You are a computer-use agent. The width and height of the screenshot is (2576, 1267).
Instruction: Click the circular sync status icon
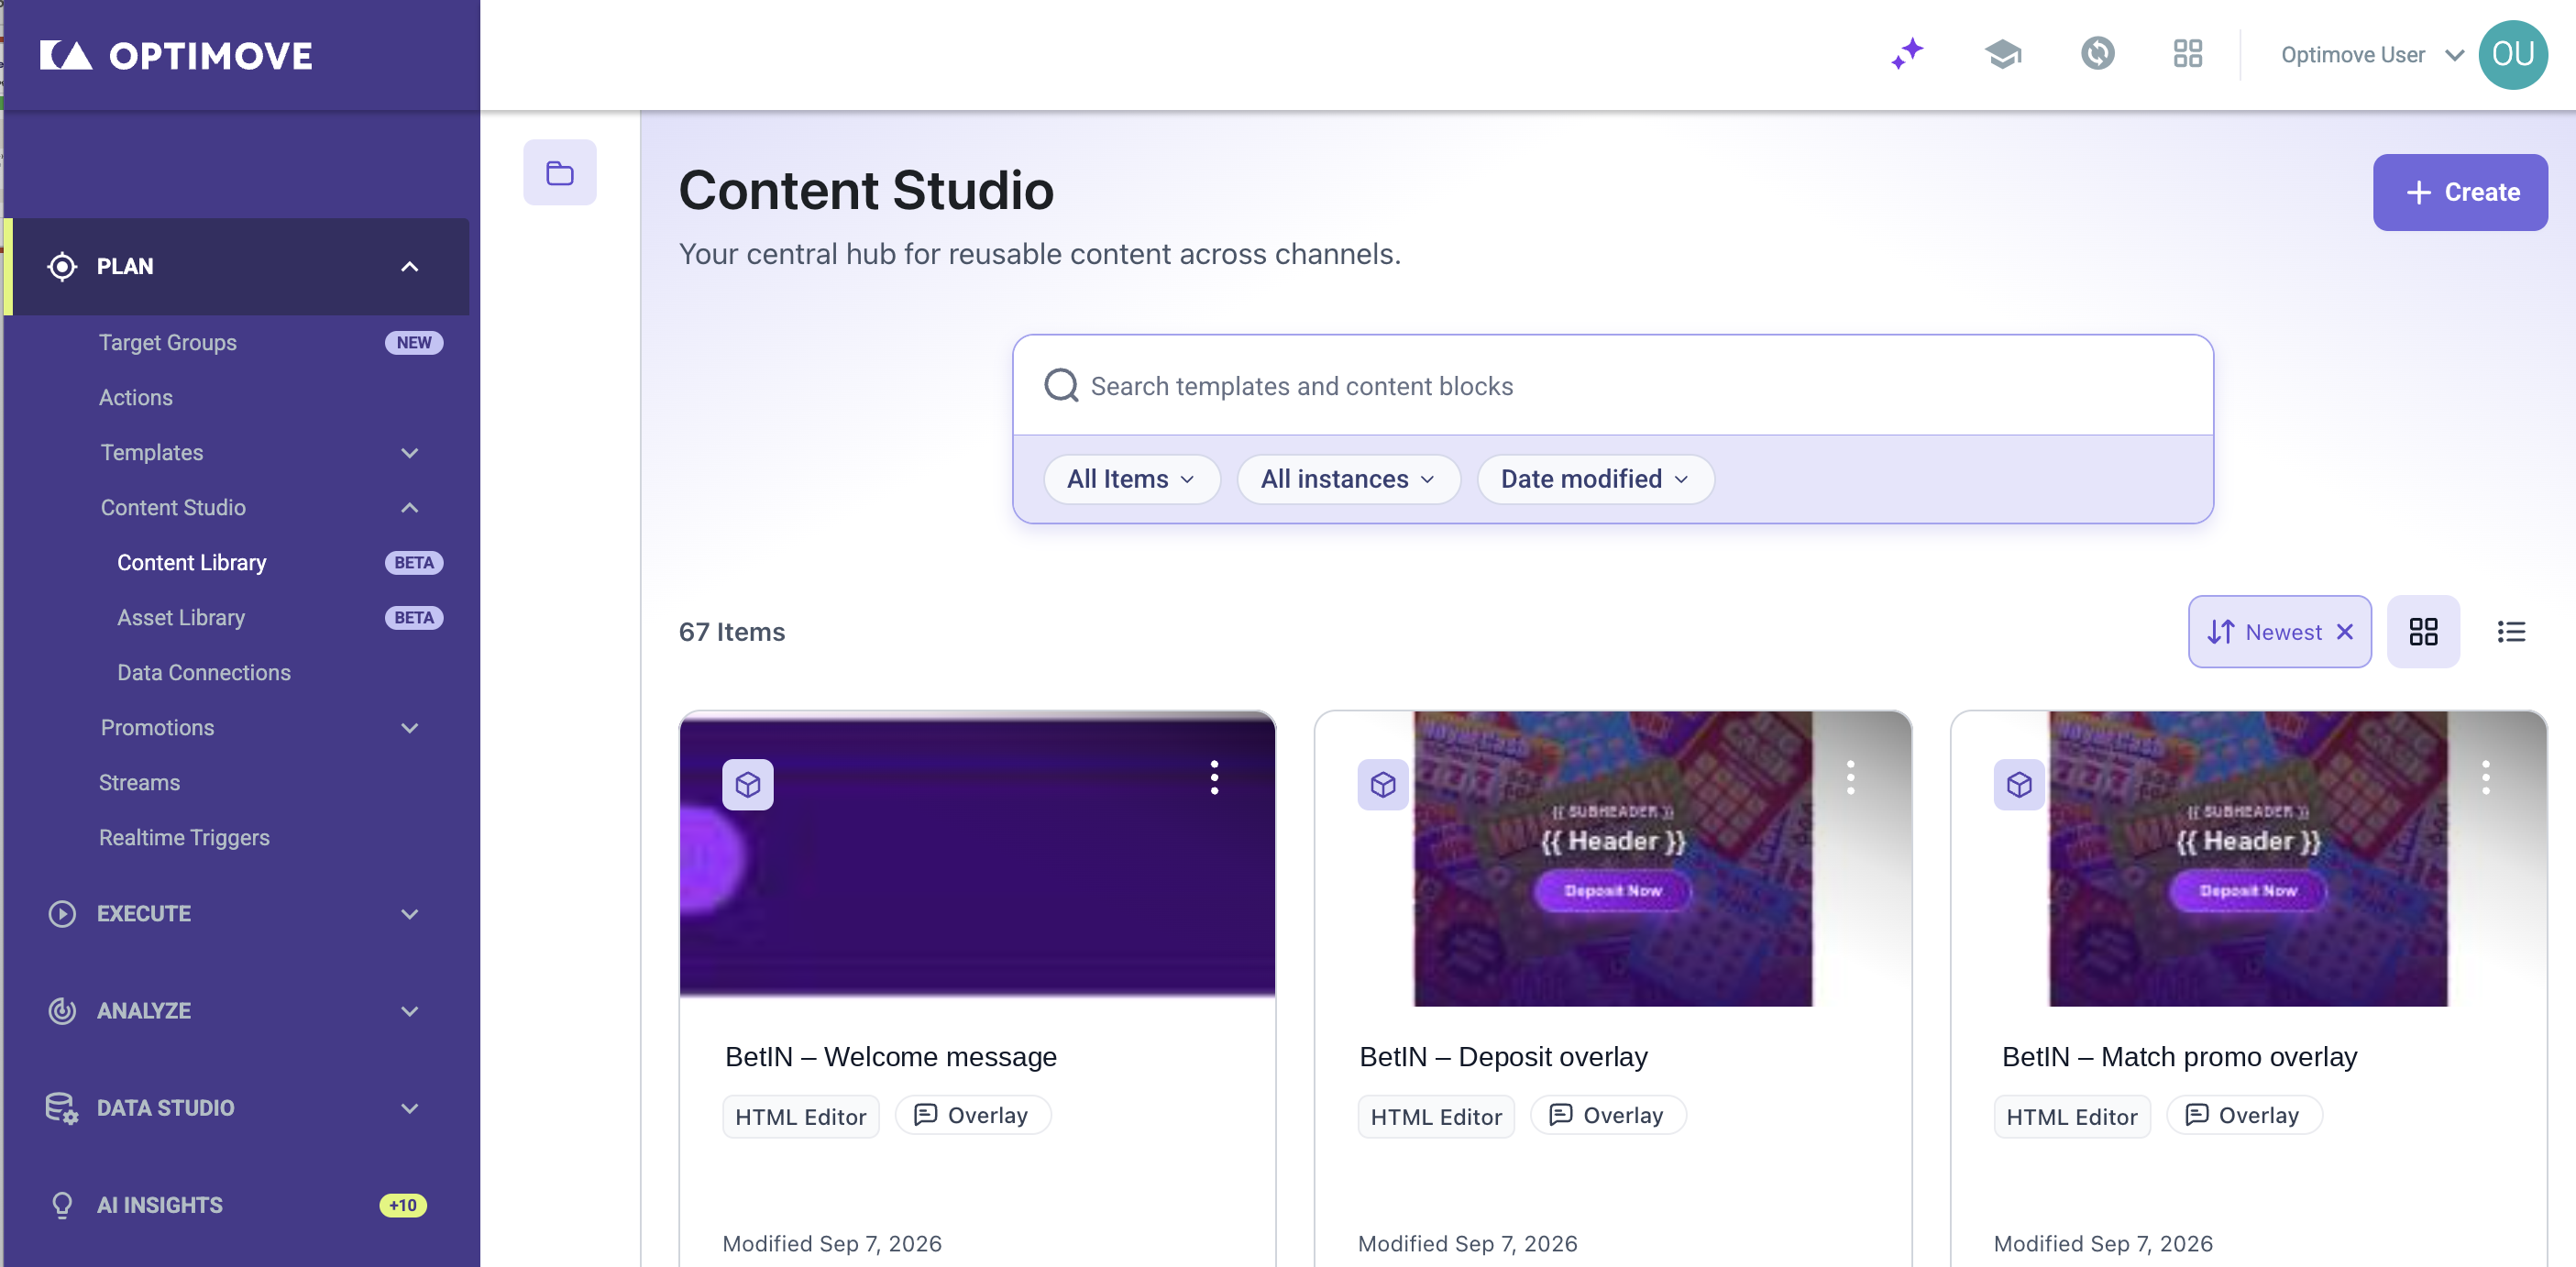pos(2097,54)
